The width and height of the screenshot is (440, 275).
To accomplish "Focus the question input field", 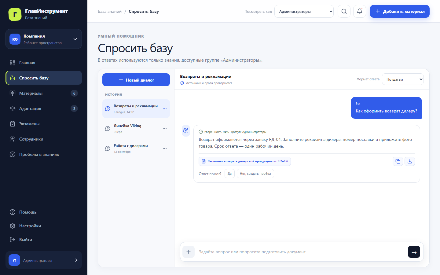I will [301, 252].
